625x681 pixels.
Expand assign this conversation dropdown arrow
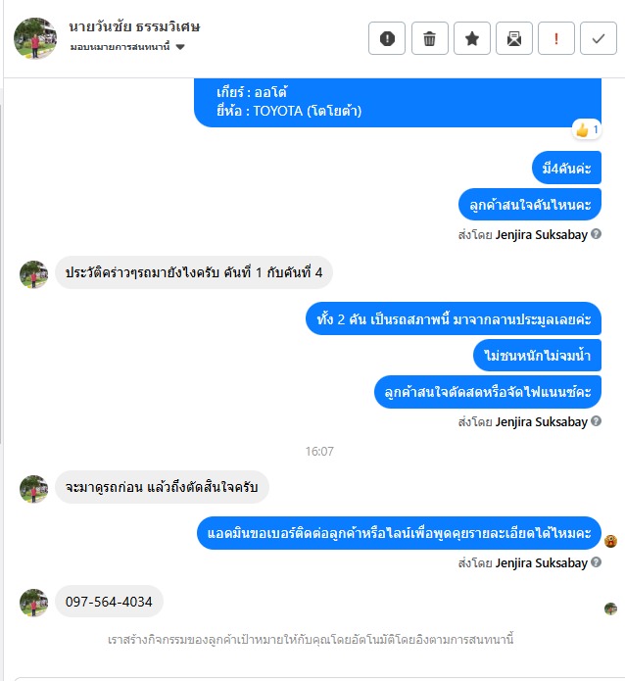pyautogui.click(x=180, y=47)
